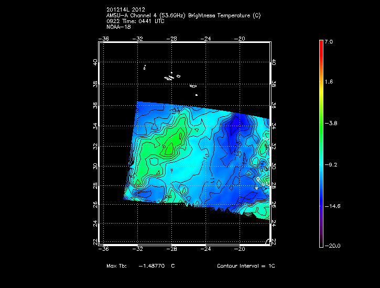380x288 pixels.
Task: Click the -36 longitude label on bottom axis
Action: (105, 249)
